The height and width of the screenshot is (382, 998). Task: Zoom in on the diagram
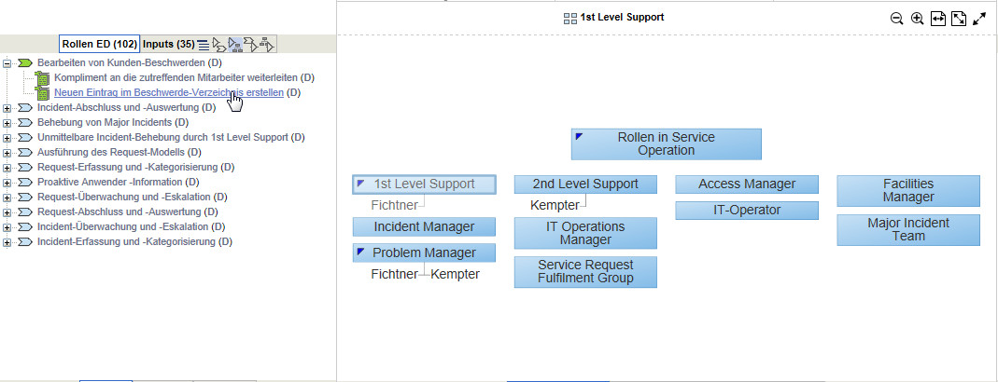(918, 19)
